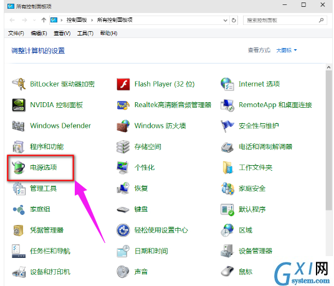Open BitLocker drive encryption icon
This screenshot has width=334, height=286.
pyautogui.click(x=19, y=84)
